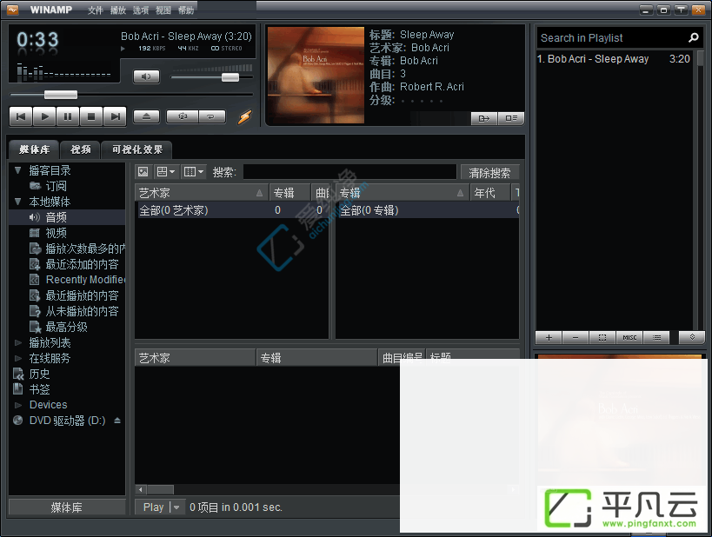Collapse the 本地媒体 tree node
The image size is (712, 537).
[17, 202]
